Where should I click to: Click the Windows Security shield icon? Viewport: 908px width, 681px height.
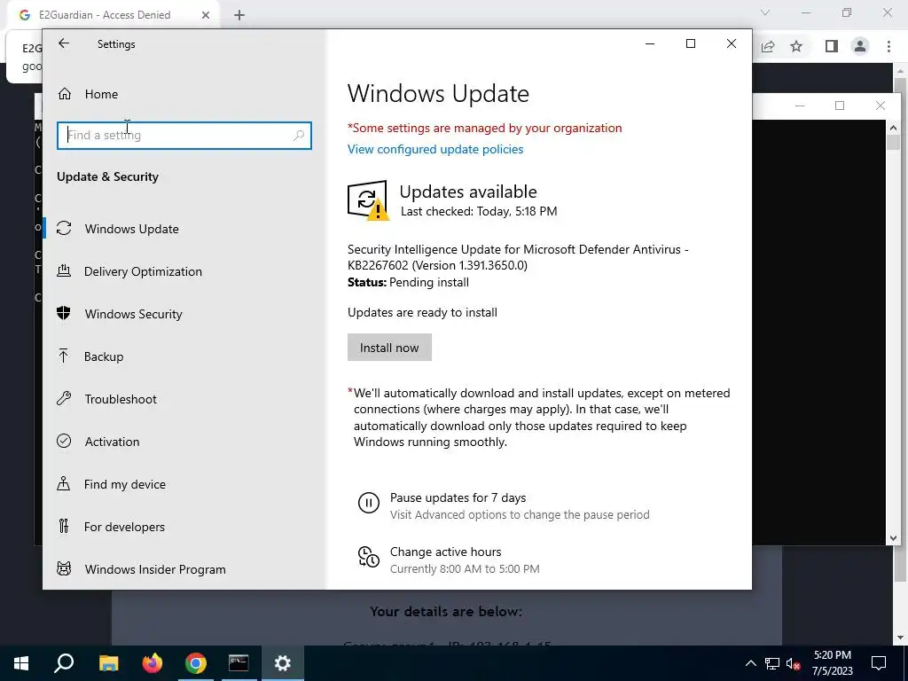(64, 313)
